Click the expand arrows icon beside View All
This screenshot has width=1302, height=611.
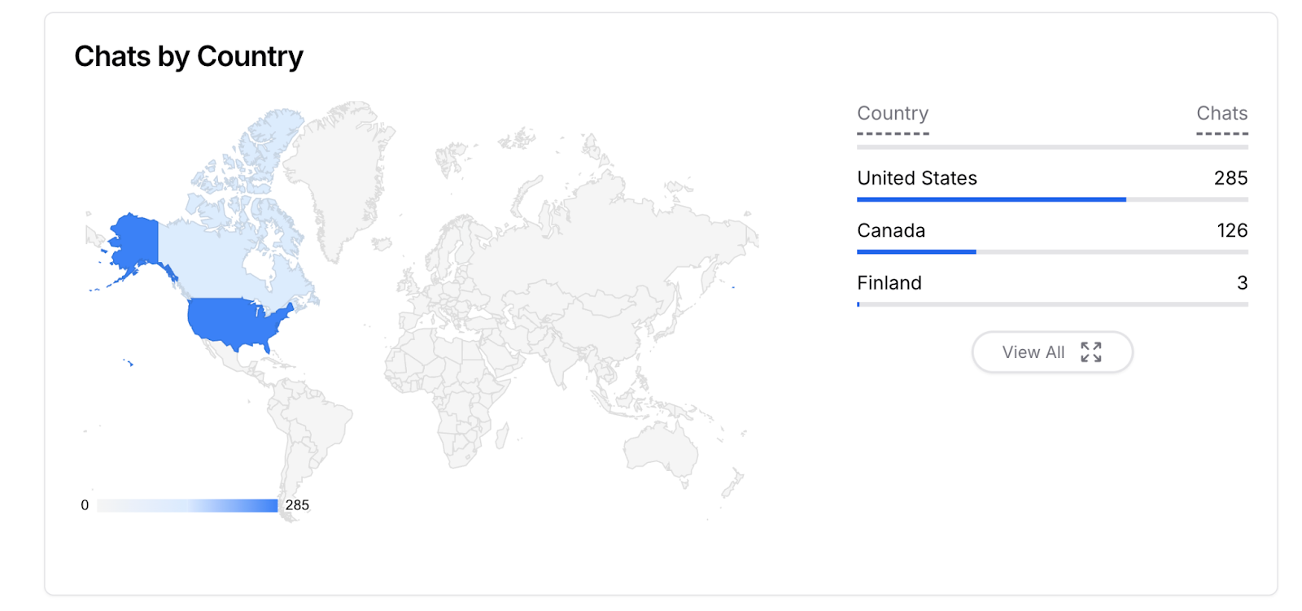[x=1090, y=351]
